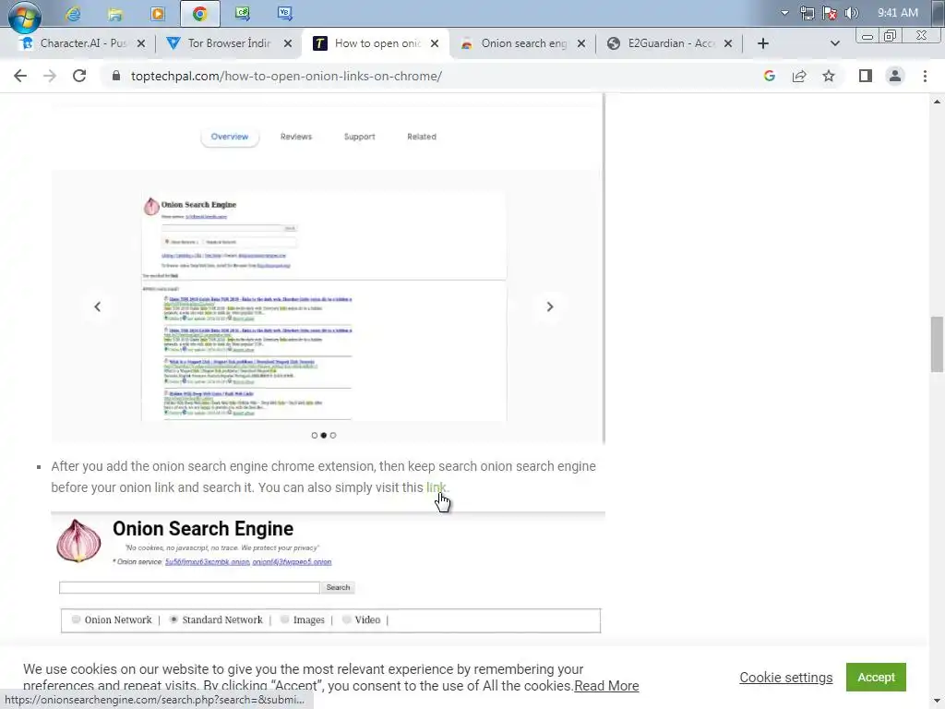Show hidden system tray icons arrow
Image resolution: width=945 pixels, height=709 pixels.
pos(784,13)
